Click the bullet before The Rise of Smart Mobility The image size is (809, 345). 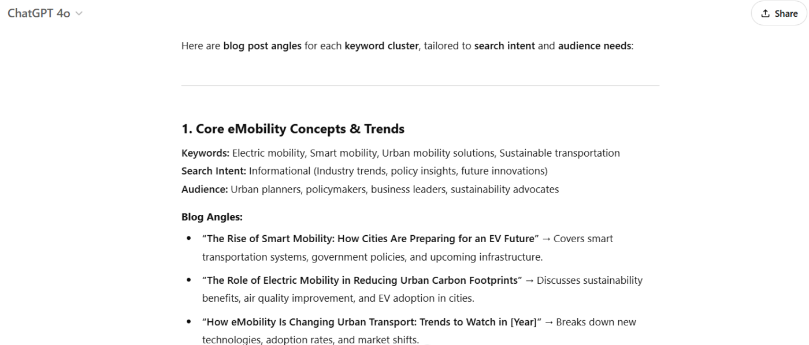point(189,239)
